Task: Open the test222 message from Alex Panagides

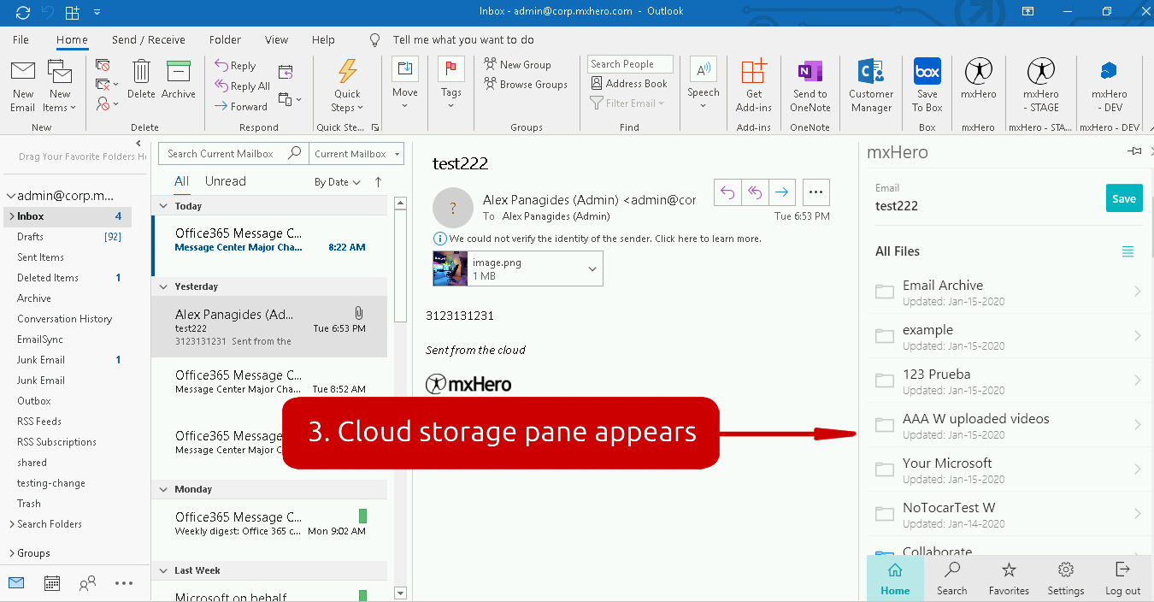Action: tap(269, 327)
